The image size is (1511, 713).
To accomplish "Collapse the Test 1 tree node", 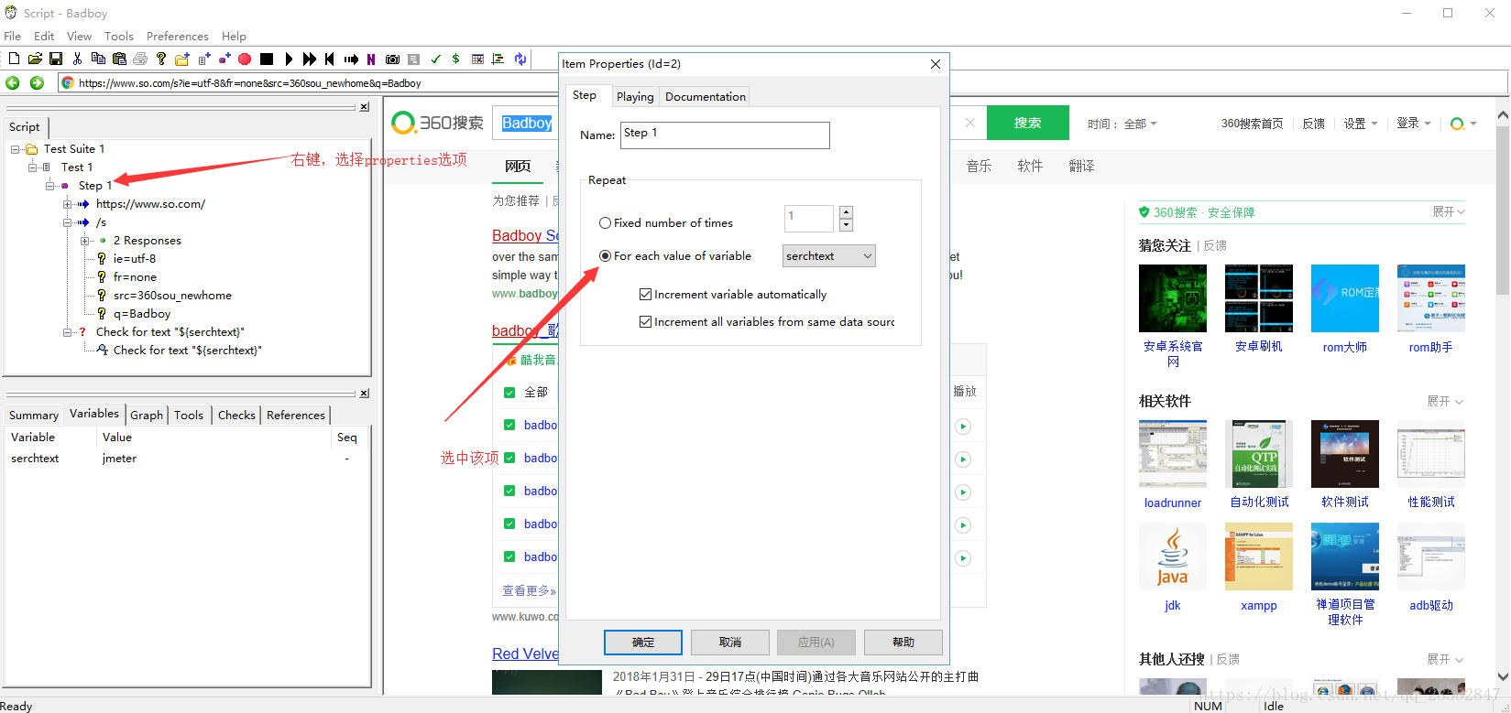I will [33, 167].
